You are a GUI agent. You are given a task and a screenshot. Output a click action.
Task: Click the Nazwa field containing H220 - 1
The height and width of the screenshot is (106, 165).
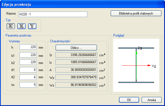click(x=53, y=14)
